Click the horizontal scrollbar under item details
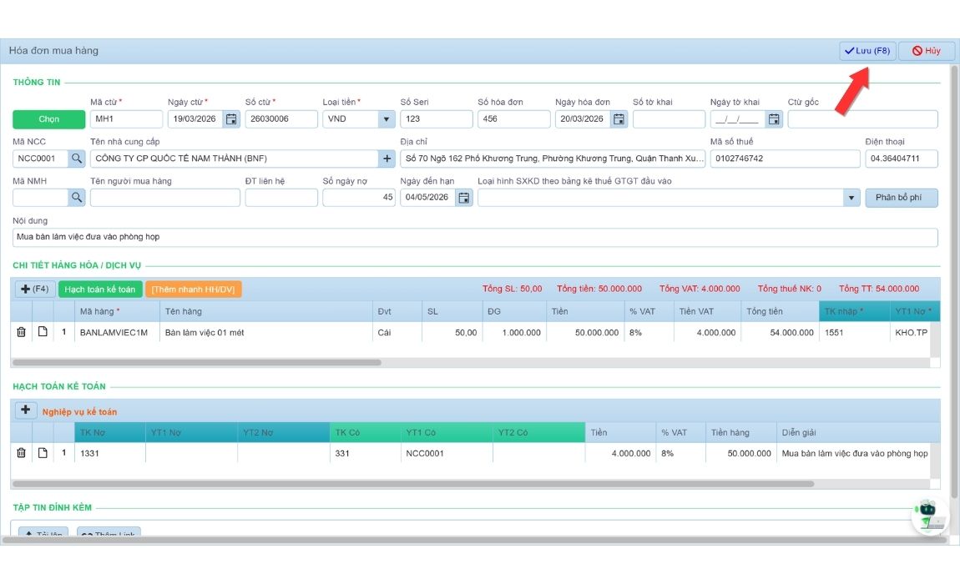The image size is (960, 584). (197, 363)
